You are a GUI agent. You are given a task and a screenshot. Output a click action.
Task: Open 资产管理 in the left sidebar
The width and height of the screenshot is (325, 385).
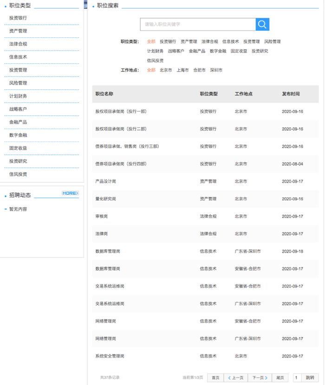pos(18,31)
